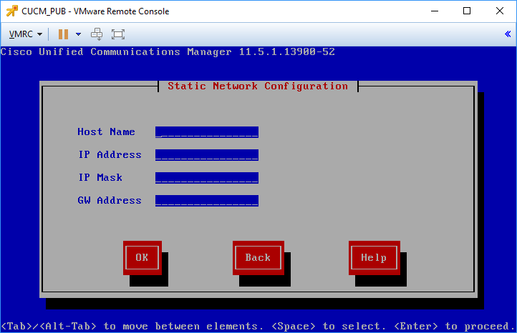The height and width of the screenshot is (333, 517).
Task: Click the IP Address label
Action: (110, 154)
